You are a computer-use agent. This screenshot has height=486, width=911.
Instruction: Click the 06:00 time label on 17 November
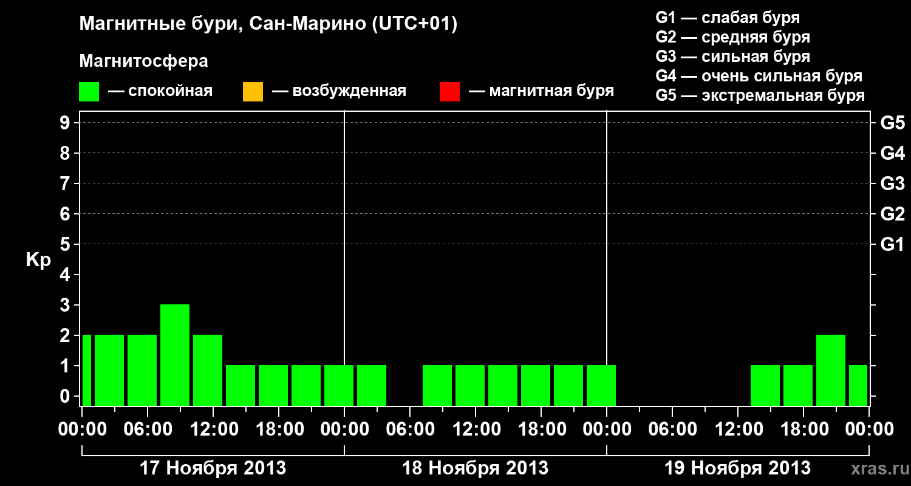coord(148,430)
